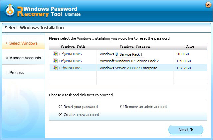Click the Windows flag icon beside F:\WINDOWS
Viewport: 213px width, 140px height.
(55, 68)
